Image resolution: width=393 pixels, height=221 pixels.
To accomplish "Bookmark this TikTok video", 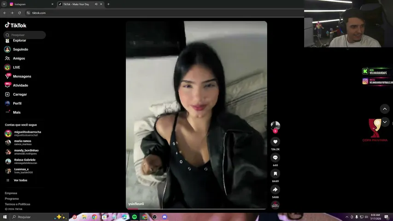I will pos(275,174).
